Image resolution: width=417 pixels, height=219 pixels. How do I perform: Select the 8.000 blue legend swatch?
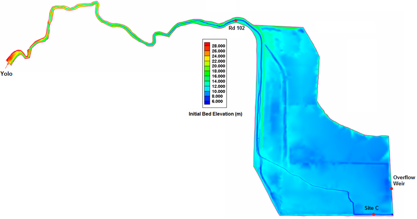[x=207, y=97]
